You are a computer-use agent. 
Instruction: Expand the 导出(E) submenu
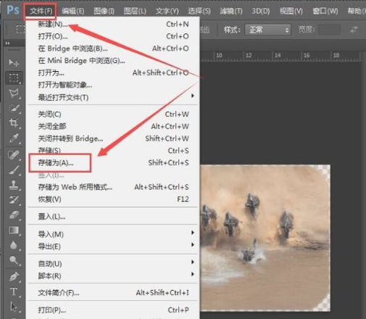pos(112,246)
